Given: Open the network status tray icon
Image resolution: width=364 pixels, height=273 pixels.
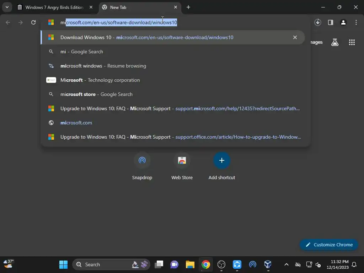Looking at the screenshot, I should tap(309, 264).
